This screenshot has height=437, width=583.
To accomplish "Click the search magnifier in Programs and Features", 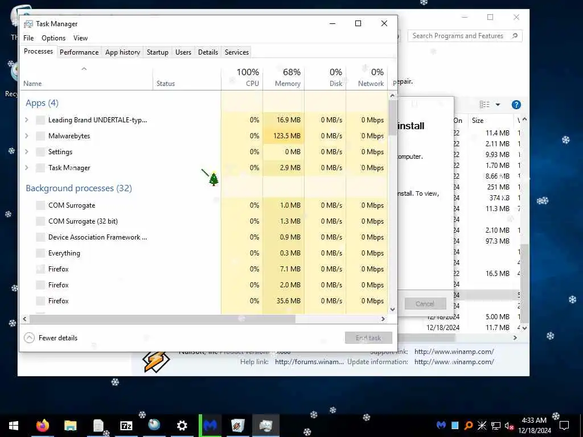I will [515, 36].
